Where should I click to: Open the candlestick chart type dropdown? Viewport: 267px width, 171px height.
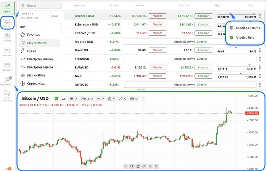tap(100, 98)
